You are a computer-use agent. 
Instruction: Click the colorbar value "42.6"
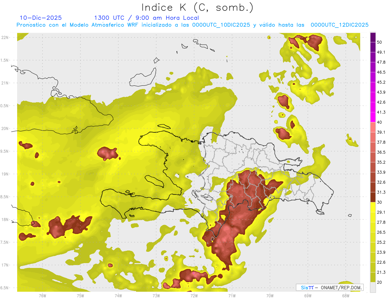(382, 102)
